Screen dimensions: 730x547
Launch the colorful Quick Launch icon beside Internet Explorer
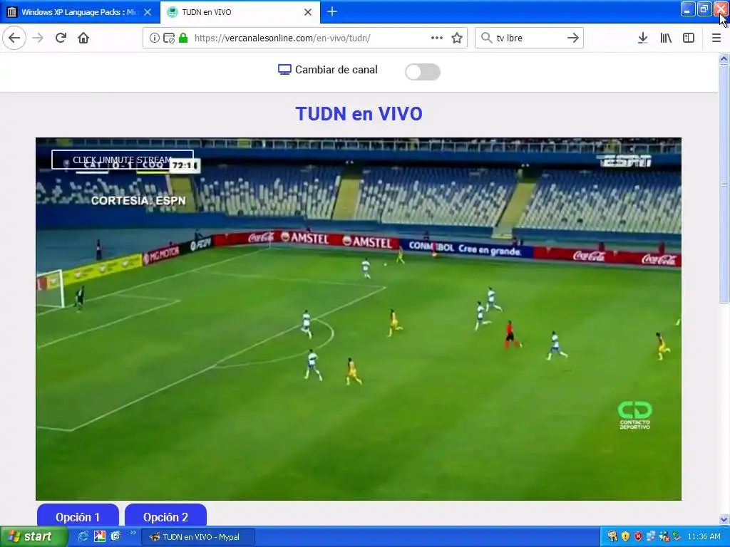[x=100, y=536]
